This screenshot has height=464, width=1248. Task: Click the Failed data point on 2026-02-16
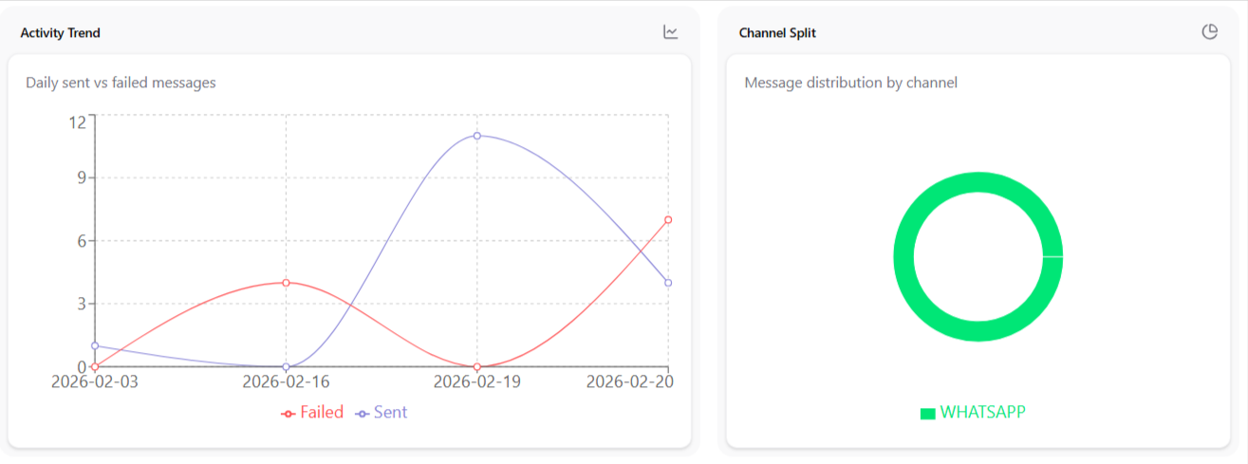[x=286, y=283]
